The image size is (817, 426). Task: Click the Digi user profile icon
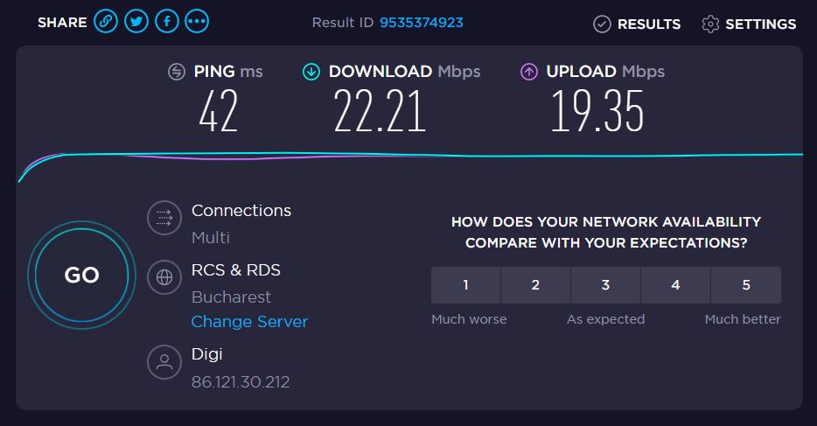pos(164,360)
